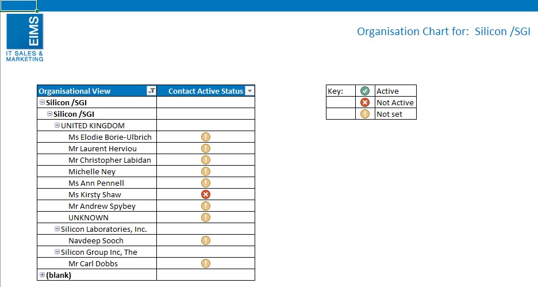Click the status icon for Mr Christopher Labidan
Screen dimensions: 538x287
point(206,160)
